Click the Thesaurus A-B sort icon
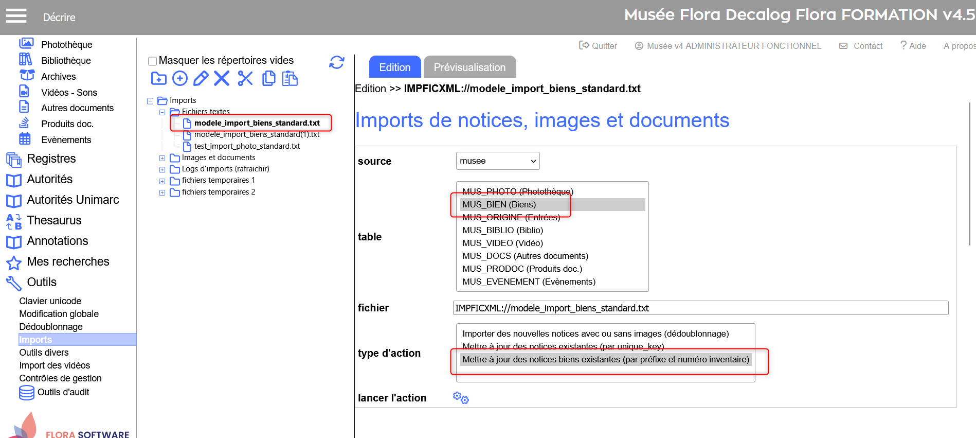 click(14, 221)
